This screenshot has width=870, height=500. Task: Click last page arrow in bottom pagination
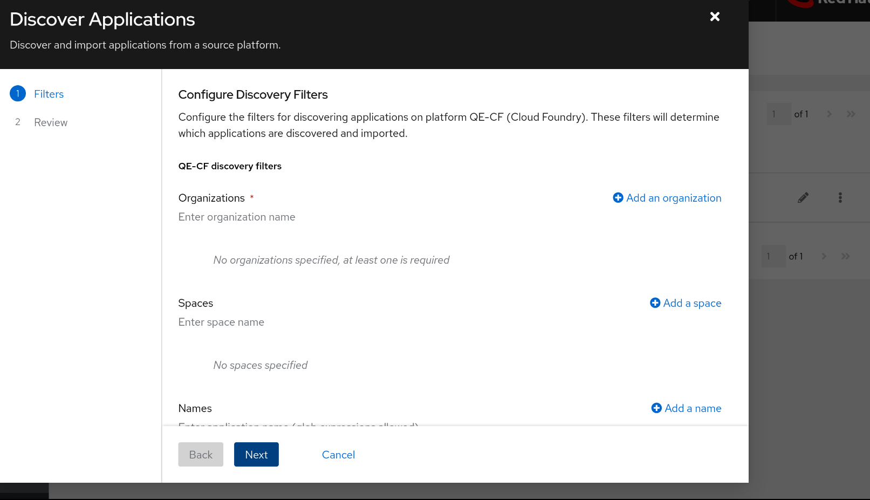pyautogui.click(x=845, y=256)
